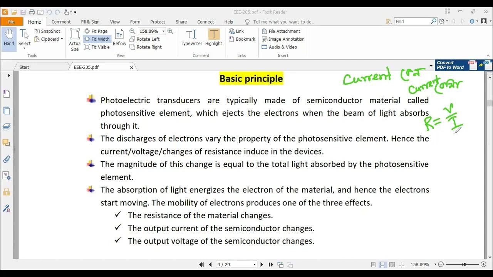
Task: Click File Attachment in Insert group
Action: click(281, 31)
